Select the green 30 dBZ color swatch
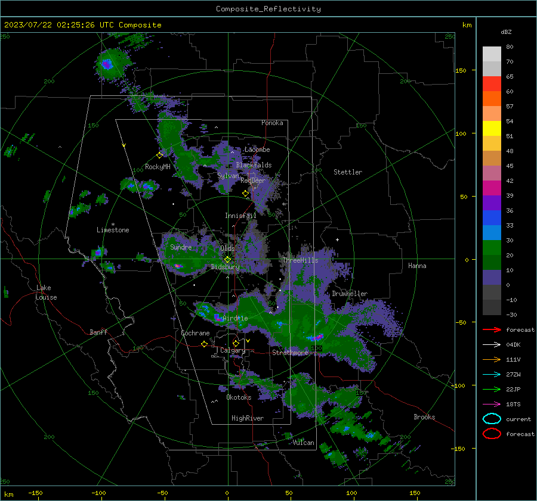This screenshot has width=537, height=501. coord(492,247)
